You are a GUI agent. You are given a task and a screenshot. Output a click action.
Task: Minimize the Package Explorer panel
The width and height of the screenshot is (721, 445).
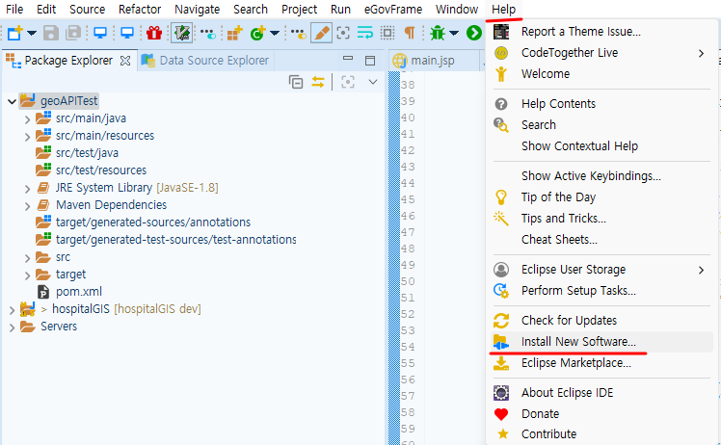click(348, 59)
